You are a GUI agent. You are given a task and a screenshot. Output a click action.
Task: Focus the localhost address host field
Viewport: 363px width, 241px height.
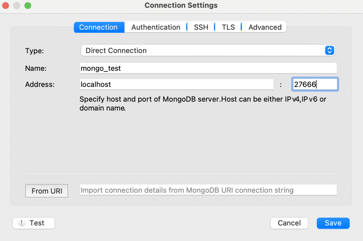177,85
